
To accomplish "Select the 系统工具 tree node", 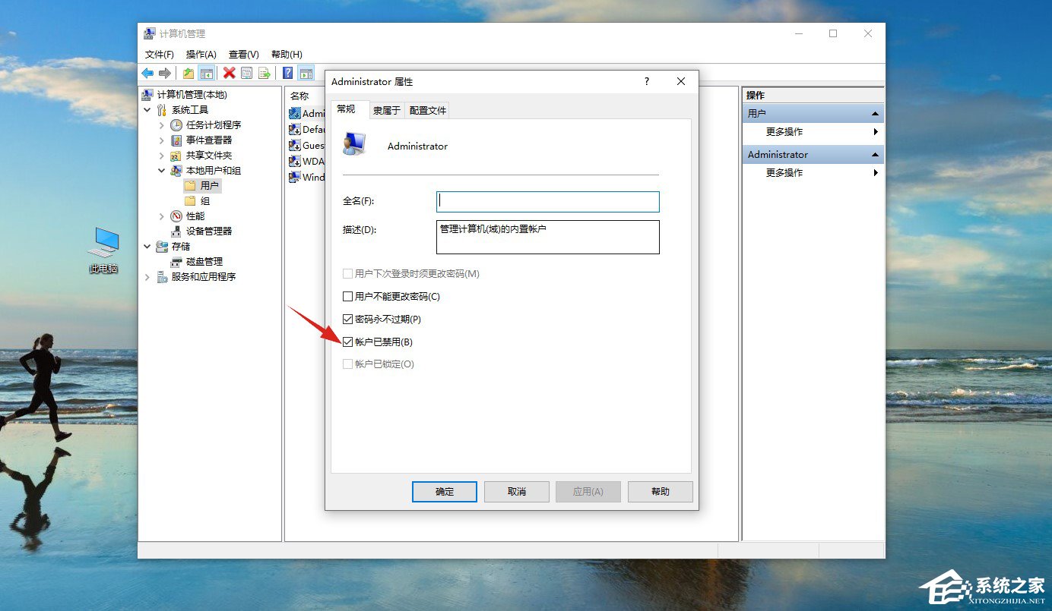I will click(x=182, y=110).
